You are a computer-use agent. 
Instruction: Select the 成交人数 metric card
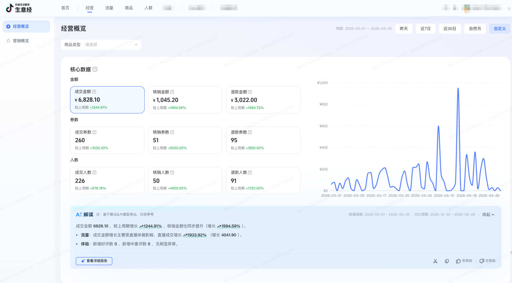[x=107, y=180]
